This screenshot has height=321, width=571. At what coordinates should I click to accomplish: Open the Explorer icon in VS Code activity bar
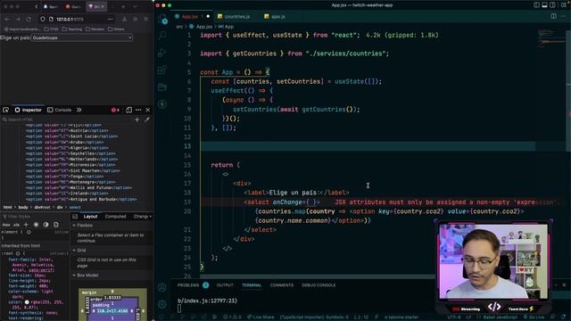[162, 20]
